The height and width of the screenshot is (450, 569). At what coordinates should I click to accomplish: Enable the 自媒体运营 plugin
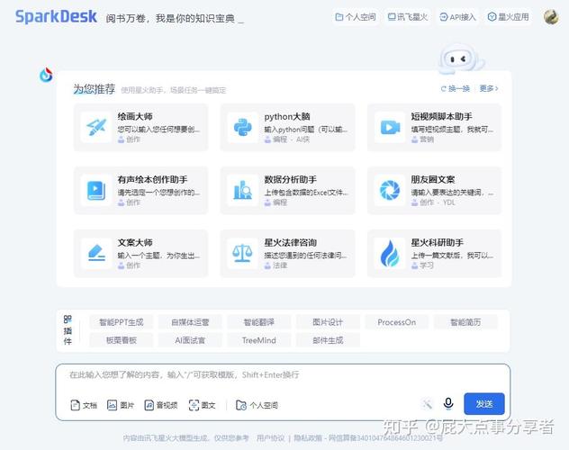(190, 322)
